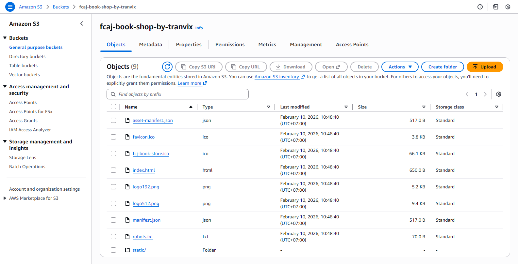
Task: Click the file icon beside asset-manifest.json
Action: tap(127, 120)
